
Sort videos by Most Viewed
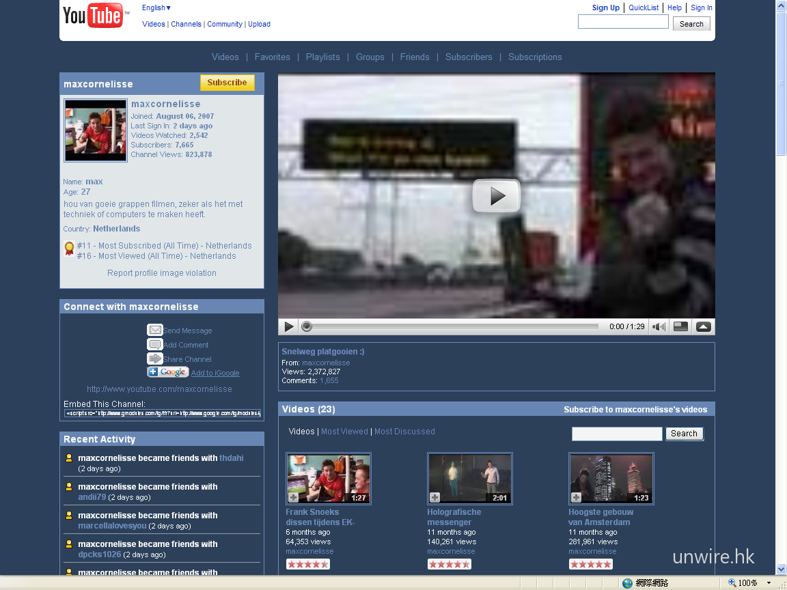344,432
